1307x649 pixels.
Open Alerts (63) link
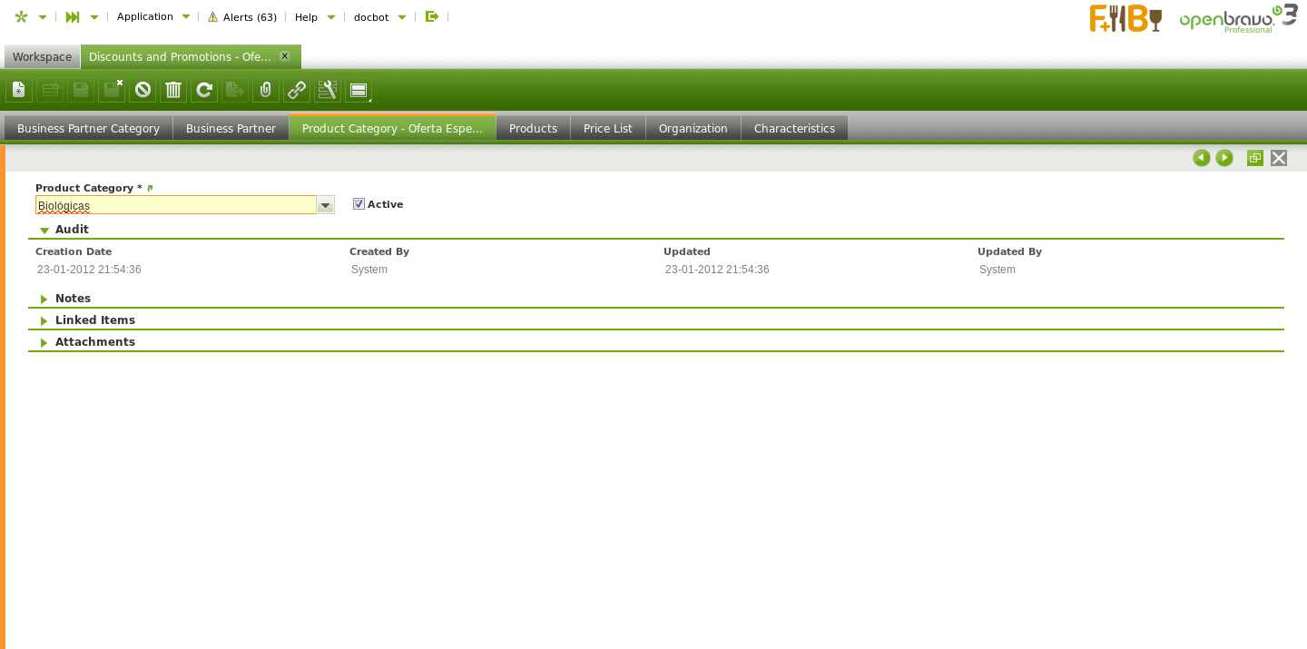(242, 17)
